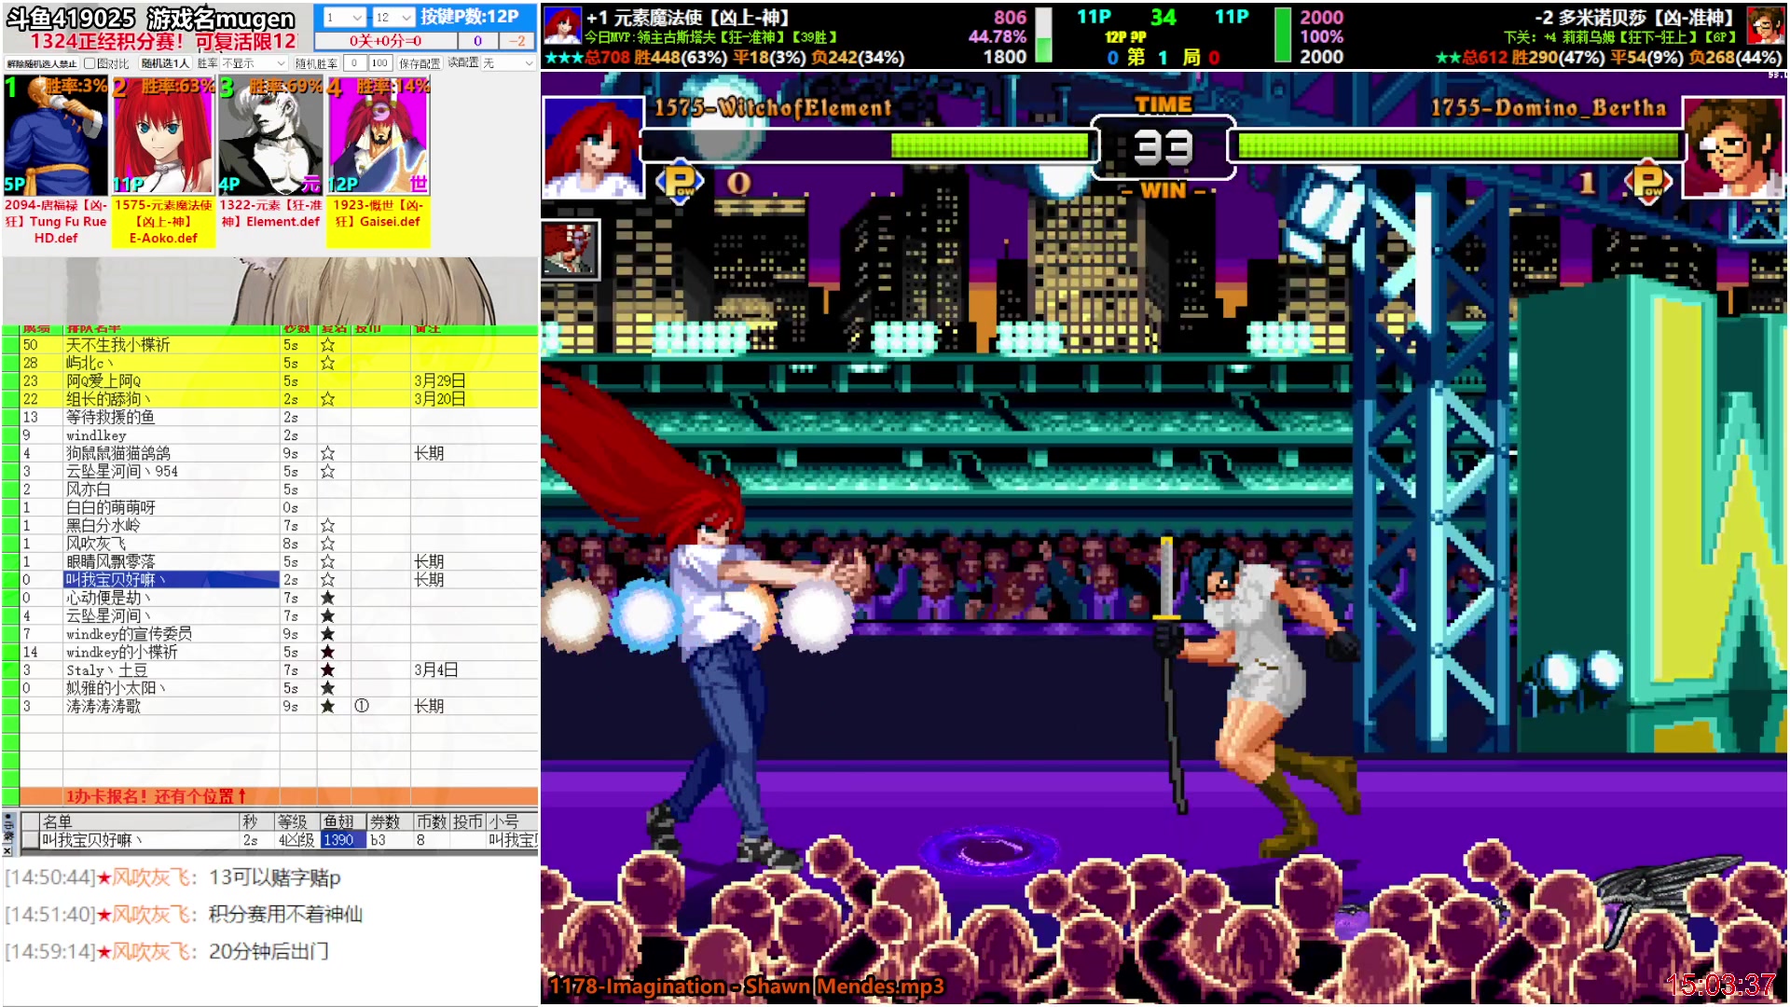Screen dimensions: 1790x1007
Task: Click the left Pow gauge icon
Action: click(x=679, y=182)
